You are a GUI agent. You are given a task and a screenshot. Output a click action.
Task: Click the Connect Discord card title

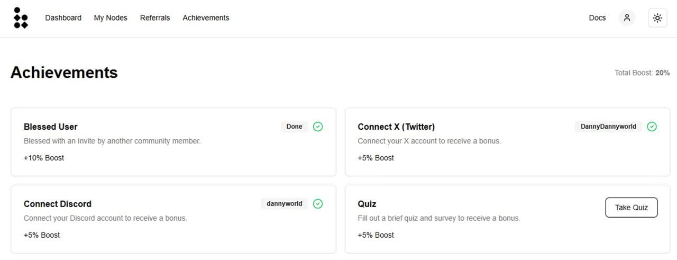tap(58, 204)
